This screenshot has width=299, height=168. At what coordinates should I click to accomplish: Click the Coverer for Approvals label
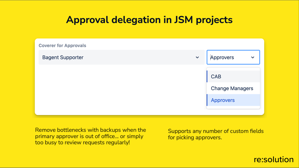[62, 45]
